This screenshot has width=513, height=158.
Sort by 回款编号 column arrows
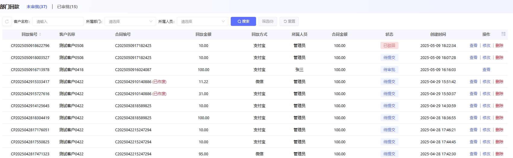(40, 34)
